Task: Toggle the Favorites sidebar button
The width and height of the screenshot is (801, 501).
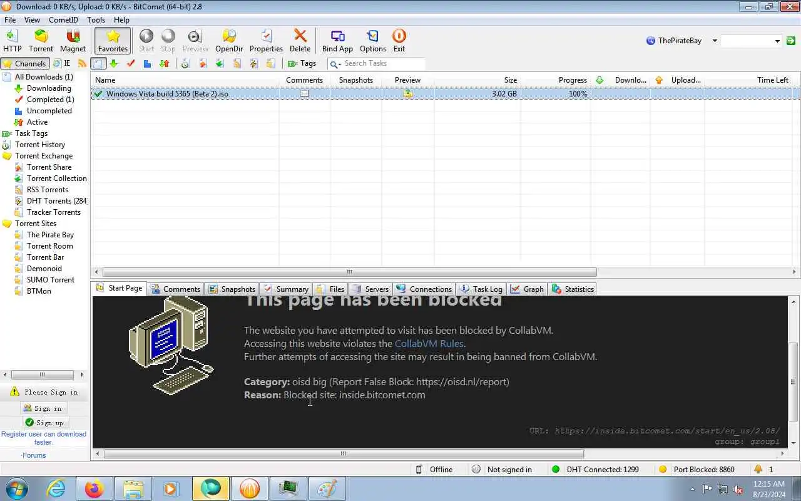Action: [x=113, y=41]
